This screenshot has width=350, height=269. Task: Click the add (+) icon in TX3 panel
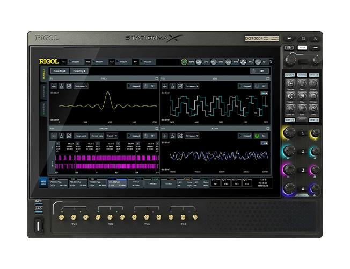[54, 136]
